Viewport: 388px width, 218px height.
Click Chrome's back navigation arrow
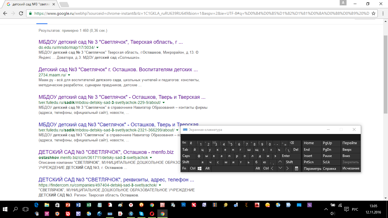(x=5, y=13)
